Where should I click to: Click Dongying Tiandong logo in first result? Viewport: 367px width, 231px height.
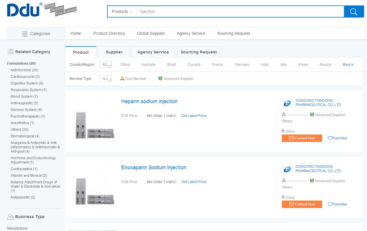tap(287, 103)
